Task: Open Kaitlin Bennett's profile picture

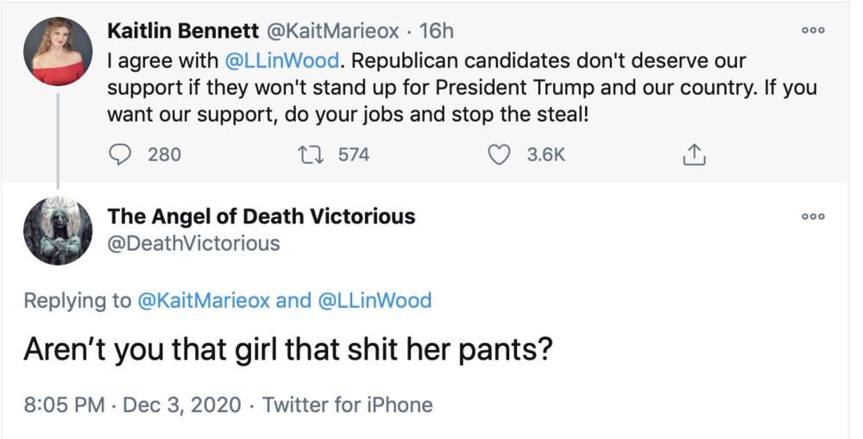Action: (x=58, y=51)
